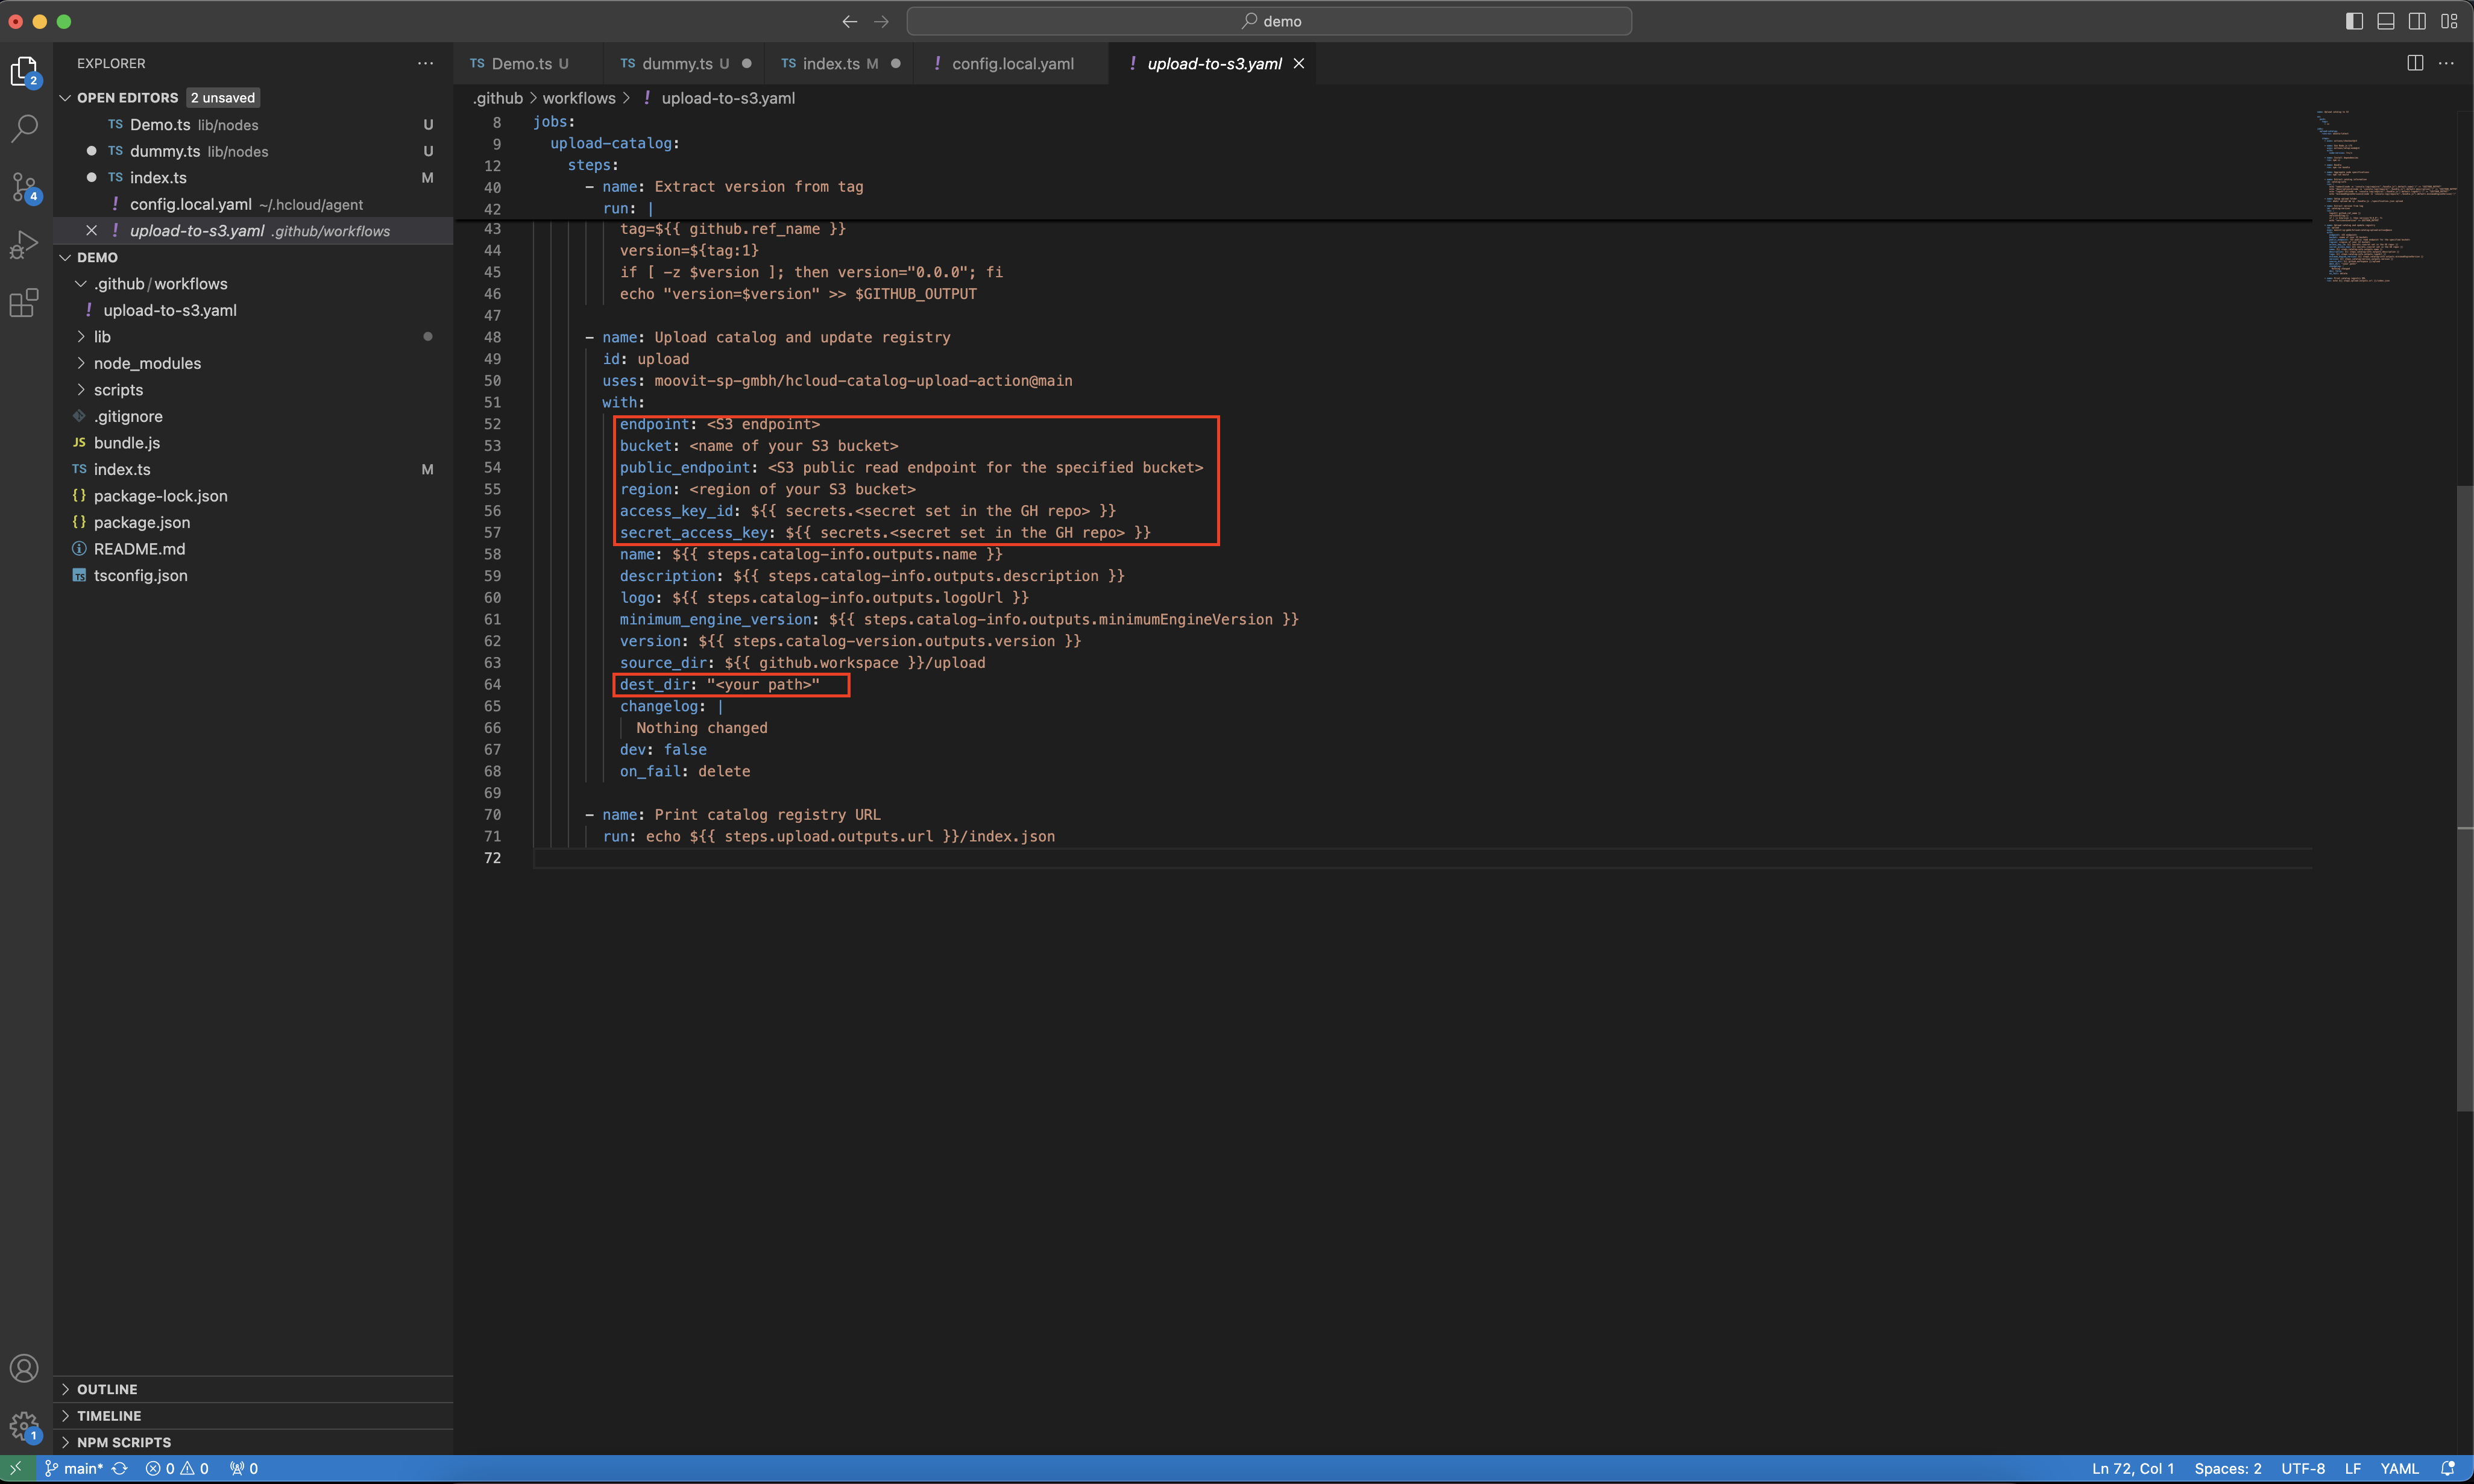This screenshot has height=1484, width=2474.
Task: Click the notifications bell in status bar
Action: [2447, 1468]
